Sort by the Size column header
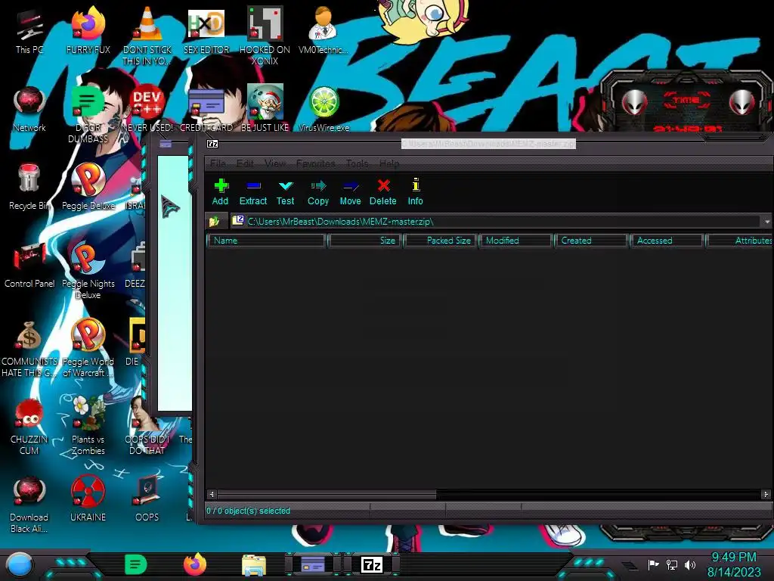 pos(365,241)
